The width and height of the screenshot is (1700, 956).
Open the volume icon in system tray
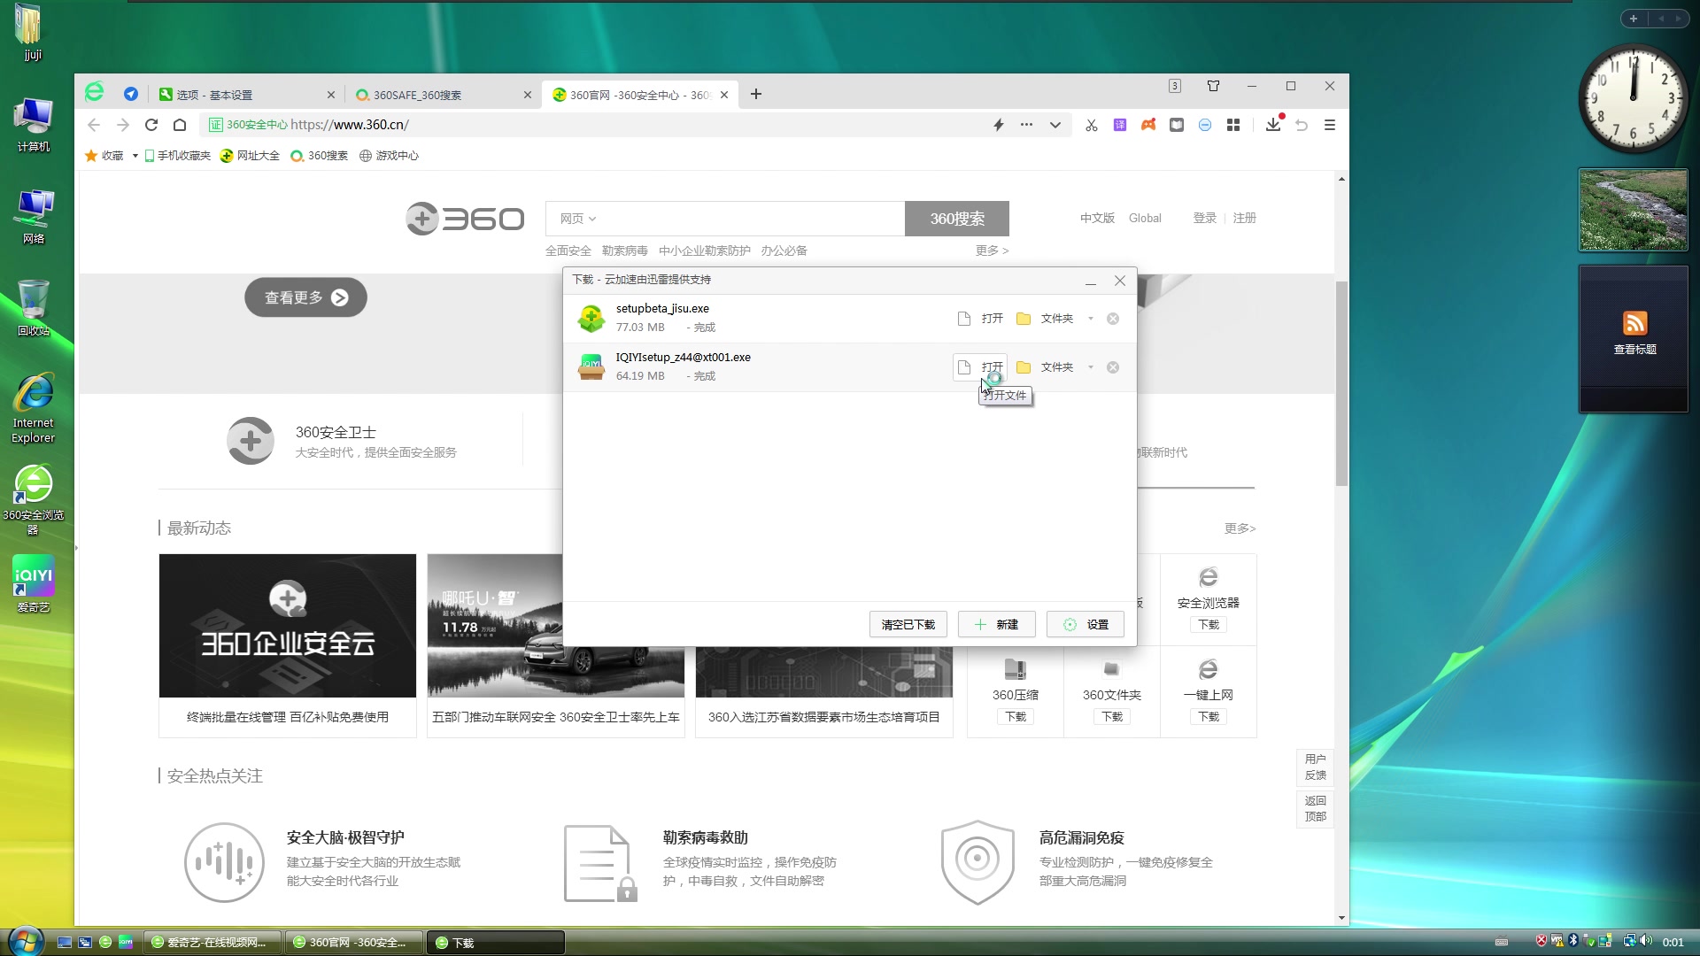pyautogui.click(x=1645, y=942)
